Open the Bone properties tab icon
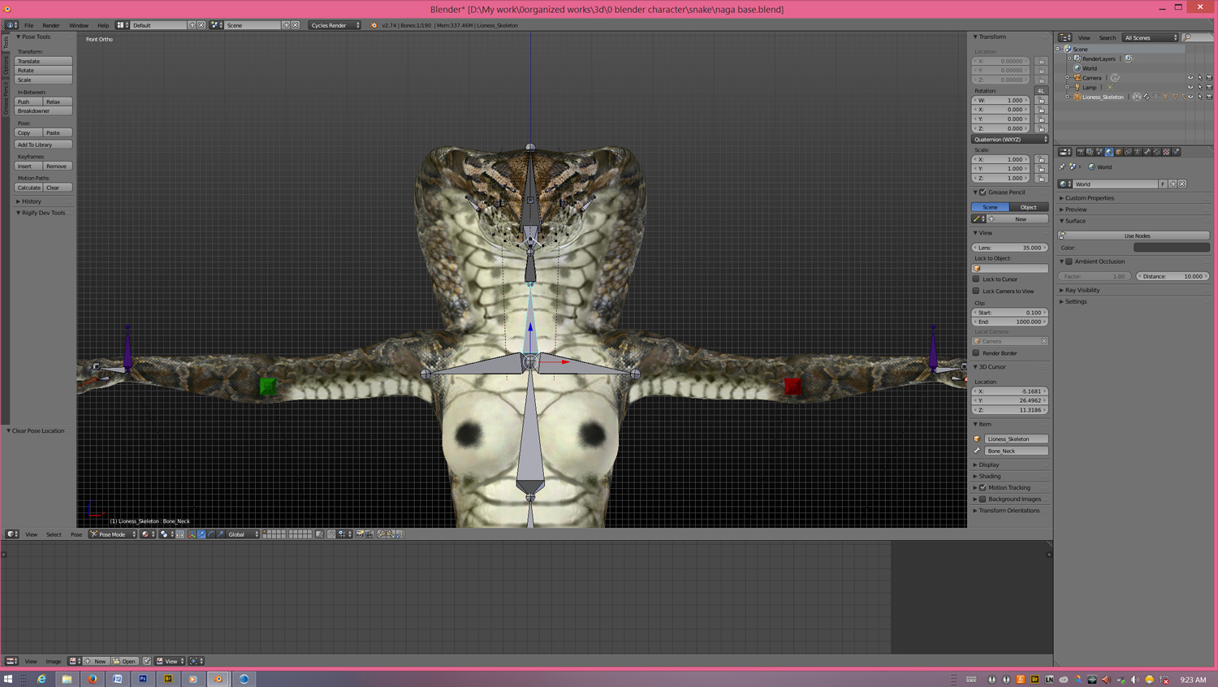1218x687 pixels. tap(1147, 152)
